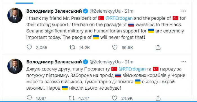Screen dimensions: 197x102
Task: Open more options menu on the English tweet
Action: tap(183, 11)
